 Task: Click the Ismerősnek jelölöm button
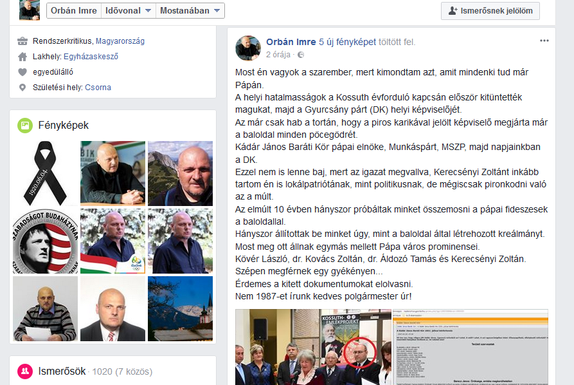[490, 11]
